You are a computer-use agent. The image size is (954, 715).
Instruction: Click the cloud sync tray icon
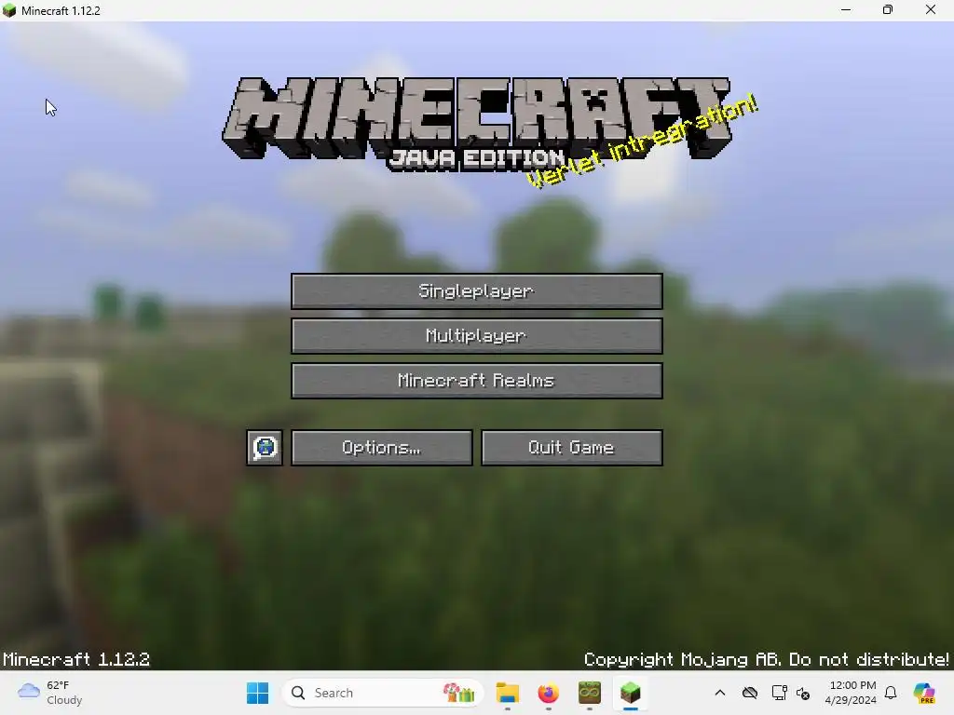(x=750, y=693)
